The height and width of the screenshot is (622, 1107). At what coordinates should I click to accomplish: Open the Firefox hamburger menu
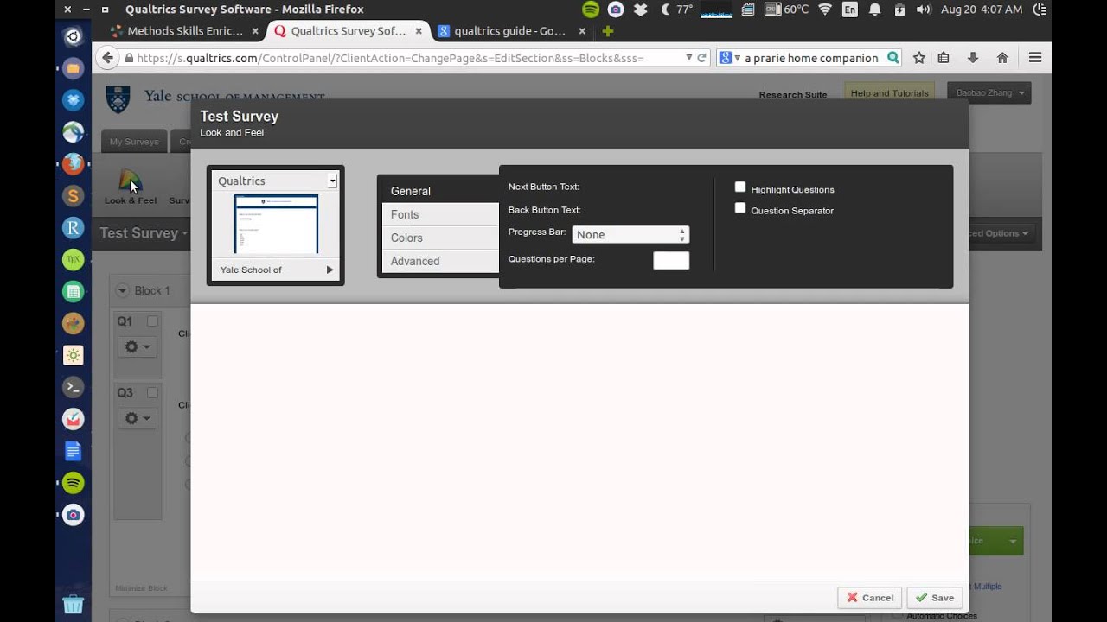[1035, 58]
